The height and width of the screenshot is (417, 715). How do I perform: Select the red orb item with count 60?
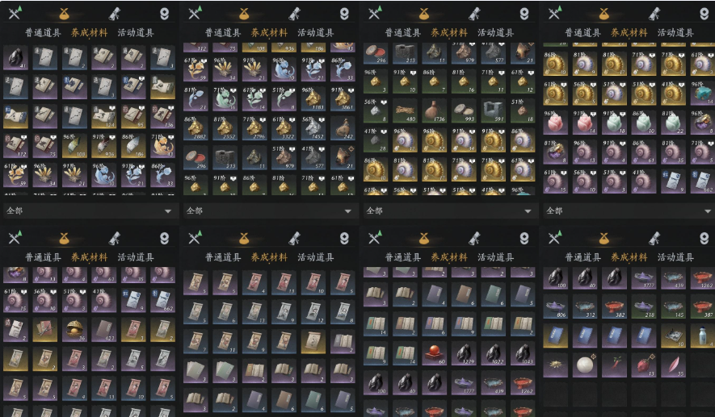(434, 353)
